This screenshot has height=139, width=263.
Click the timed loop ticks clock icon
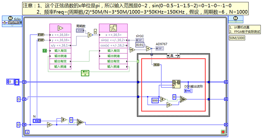tap(11, 18)
